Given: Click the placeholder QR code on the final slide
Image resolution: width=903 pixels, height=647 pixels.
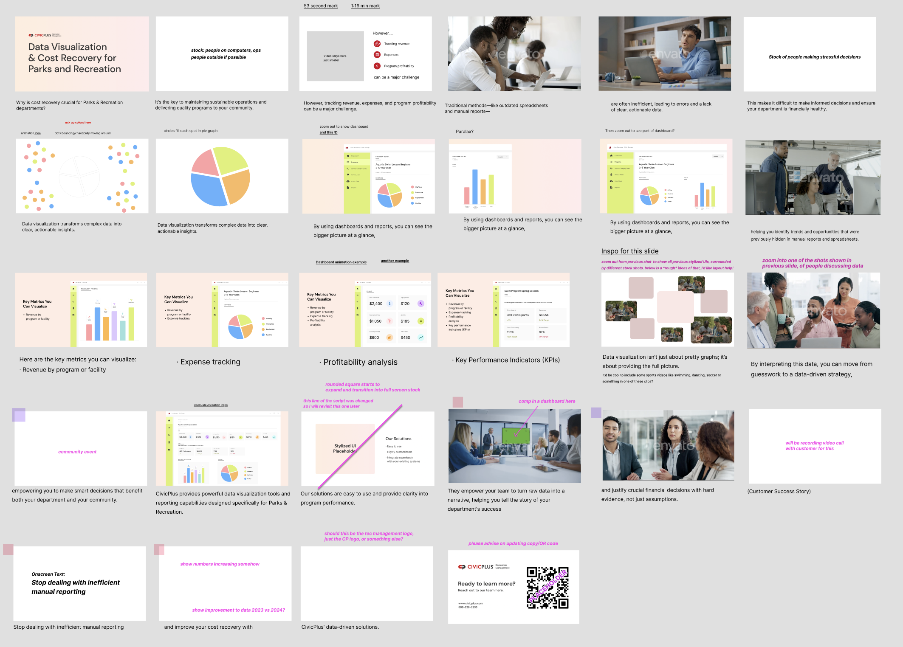Looking at the screenshot, I should [547, 588].
